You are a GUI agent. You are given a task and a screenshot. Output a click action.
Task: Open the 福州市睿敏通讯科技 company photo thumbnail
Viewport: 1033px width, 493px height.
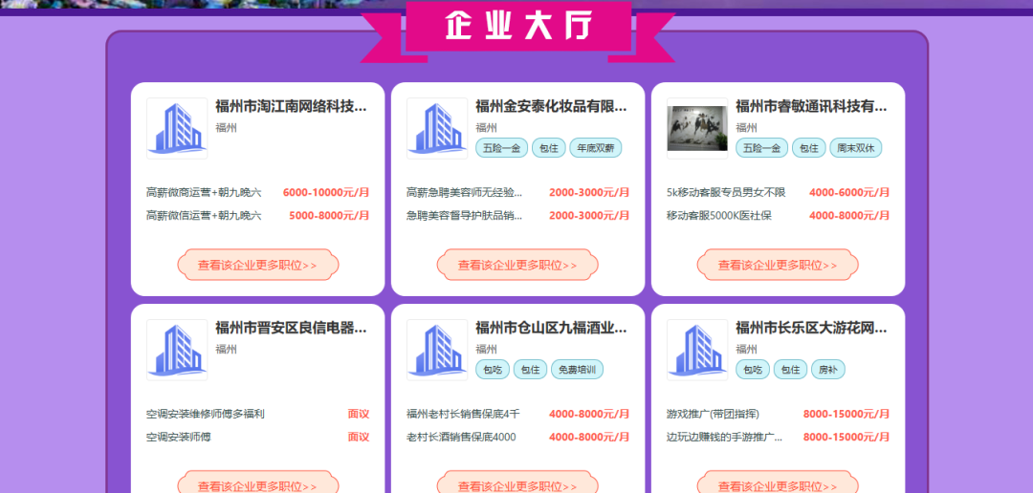tap(697, 128)
